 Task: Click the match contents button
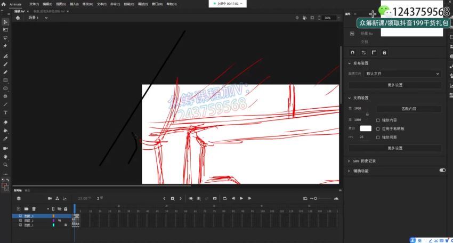409,109
